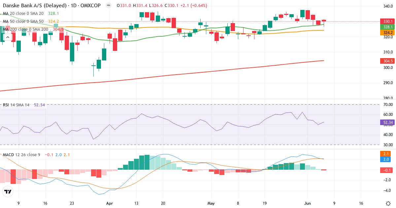
Task: Click the green 328.1 value in MA 20 legend
Action: pyautogui.click(x=53, y=14)
